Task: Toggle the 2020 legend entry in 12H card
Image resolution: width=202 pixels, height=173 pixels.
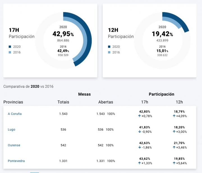Action: (x=114, y=47)
